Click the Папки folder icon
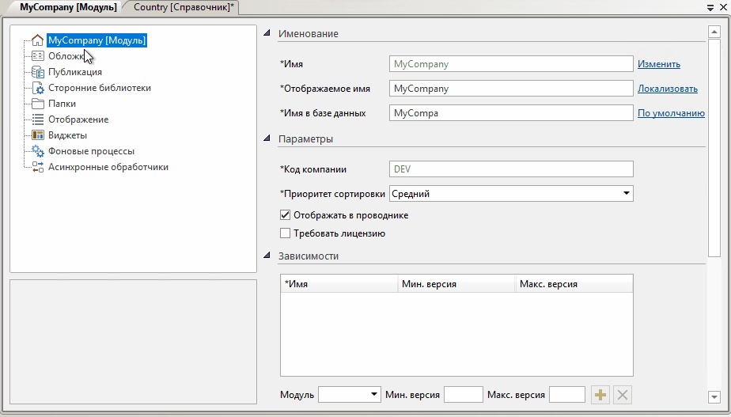Screen dimensions: 731x417 [37, 104]
